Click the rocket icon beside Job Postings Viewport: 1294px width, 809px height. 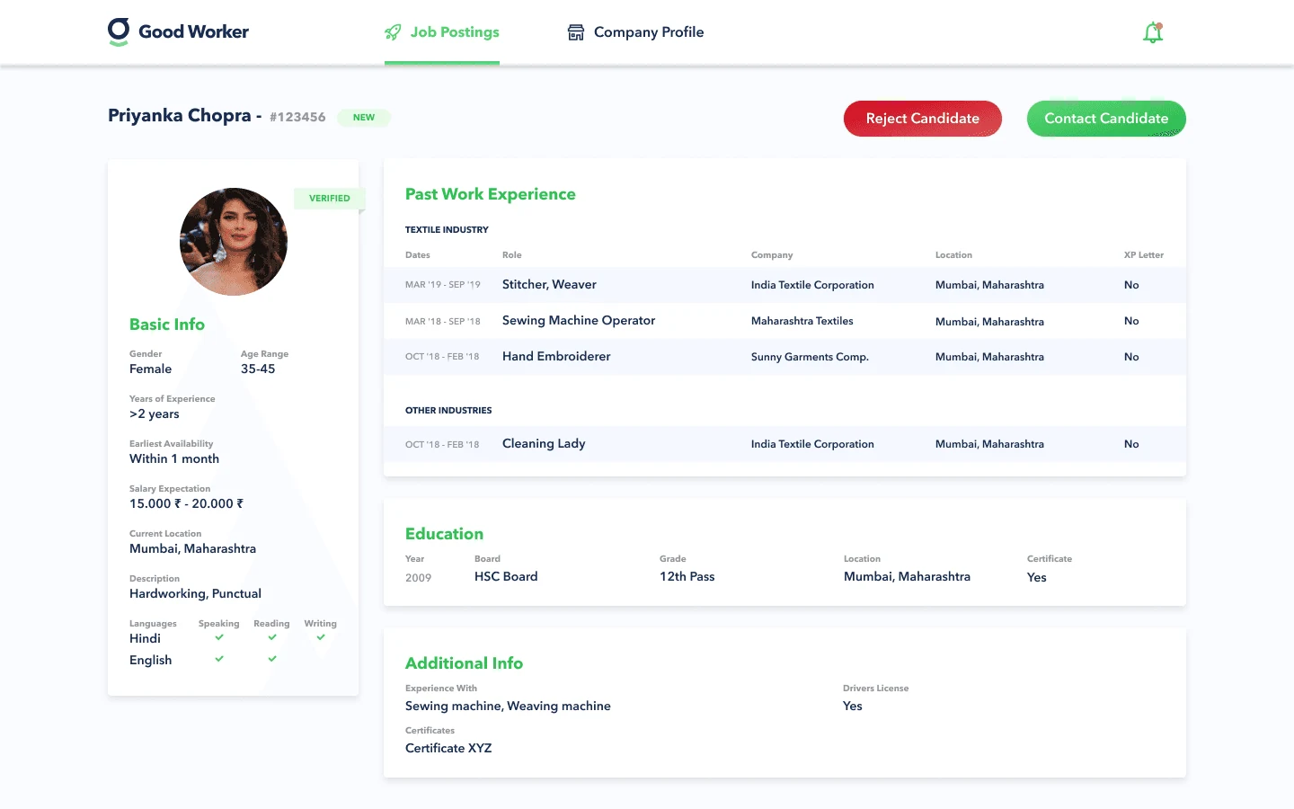click(393, 32)
